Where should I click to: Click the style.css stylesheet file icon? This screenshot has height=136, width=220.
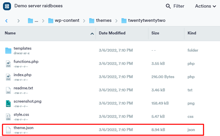[8, 117]
